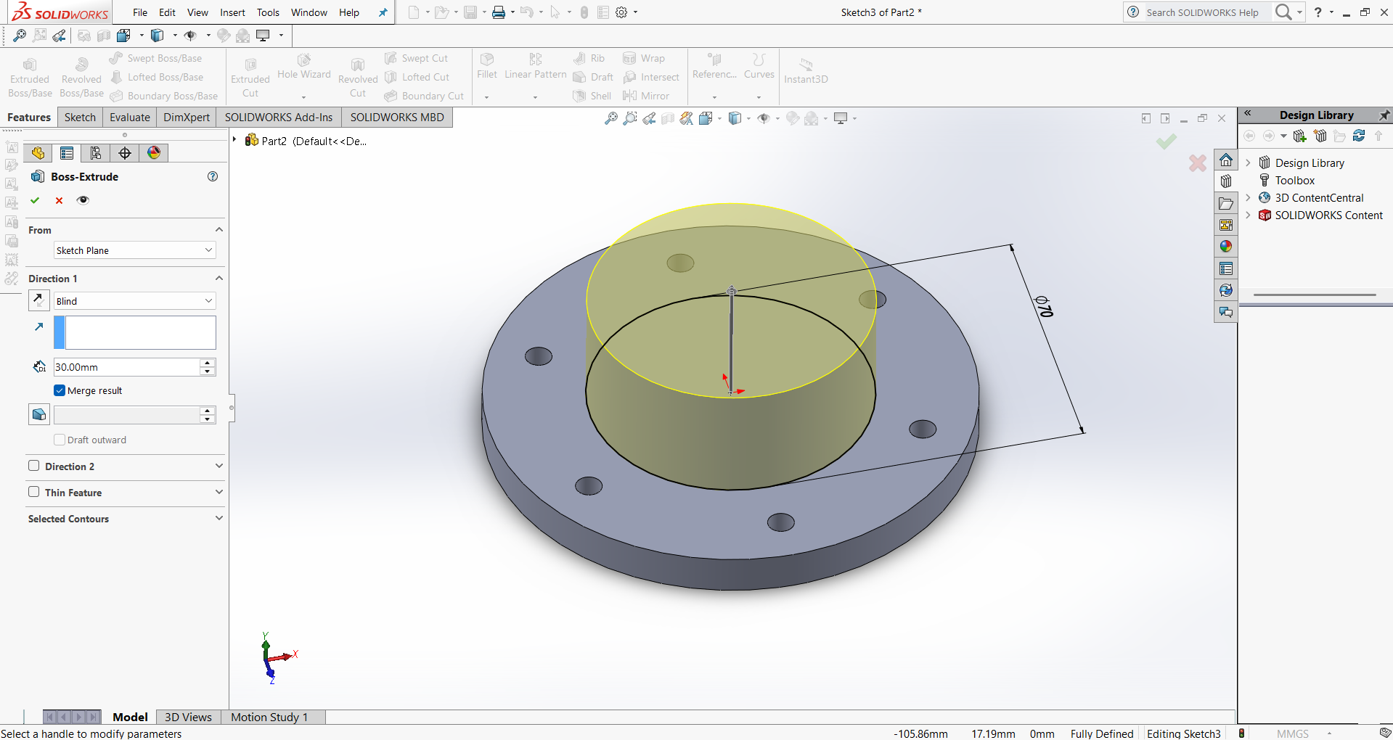Image resolution: width=1393 pixels, height=740 pixels.
Task: Enable the Thin Feature checkbox
Action: pos(33,492)
